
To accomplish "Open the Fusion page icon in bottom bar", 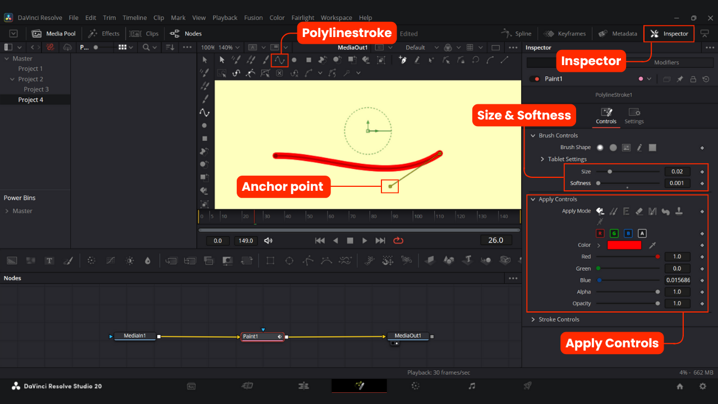I will (359, 386).
